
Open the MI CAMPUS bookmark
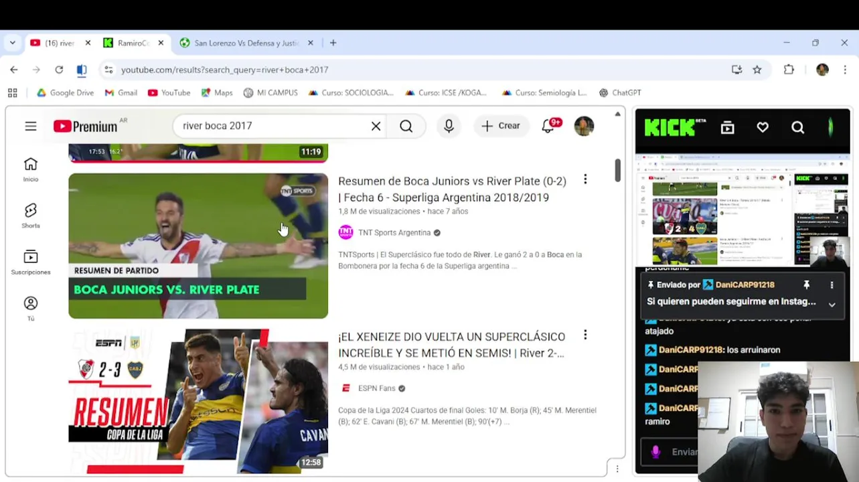(x=270, y=93)
